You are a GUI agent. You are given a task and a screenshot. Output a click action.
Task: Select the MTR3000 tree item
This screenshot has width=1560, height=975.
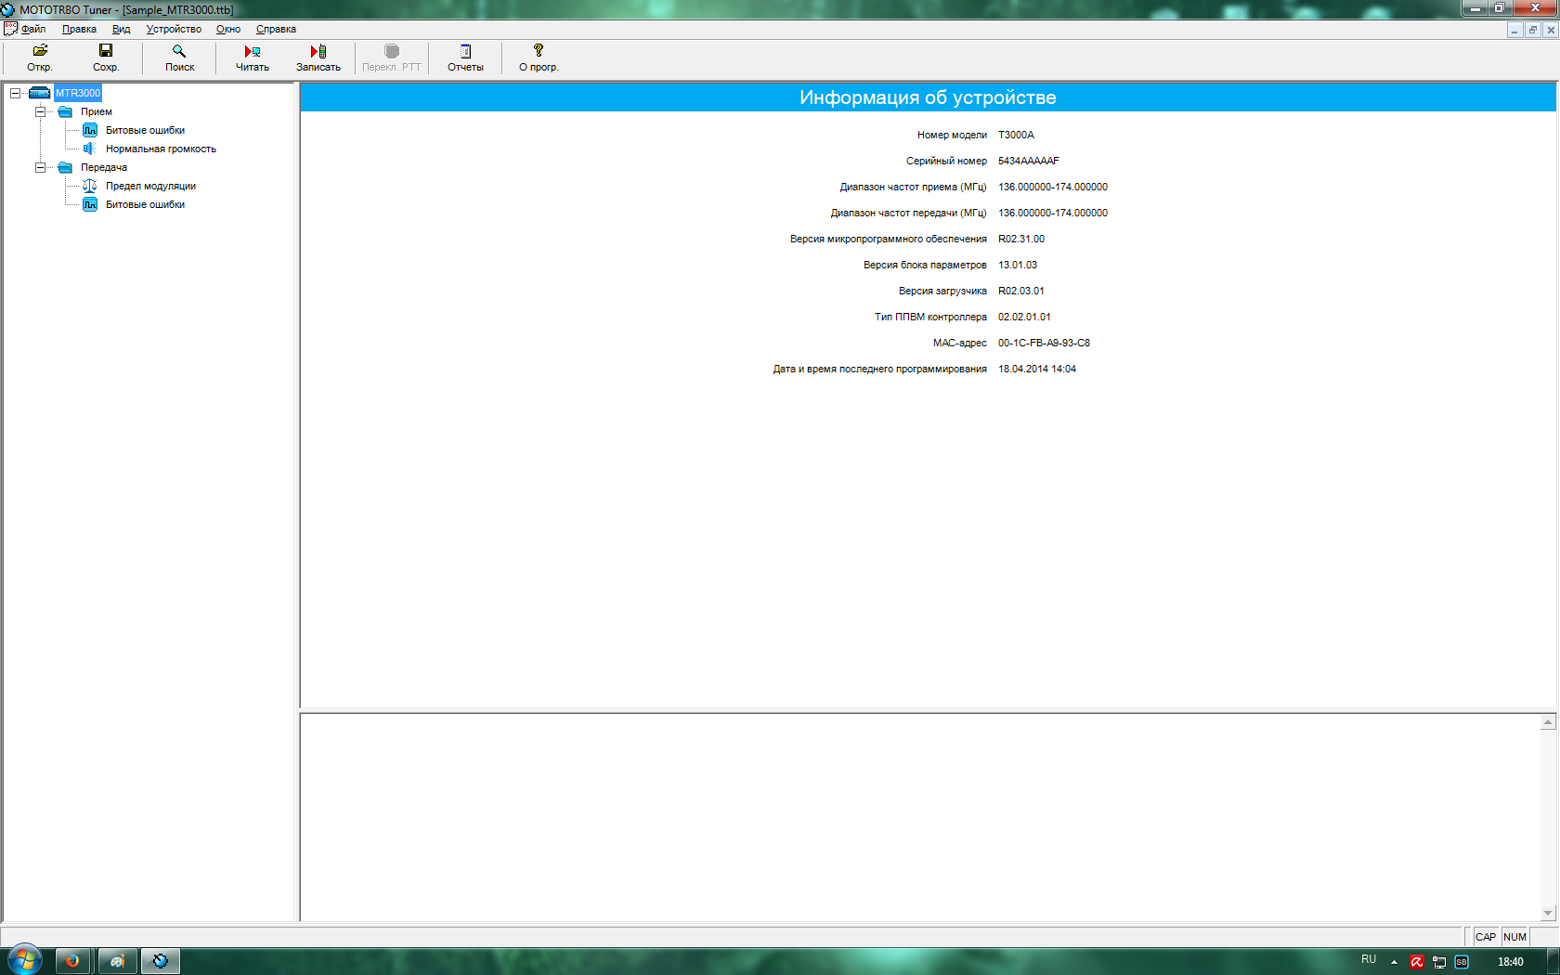coord(78,93)
